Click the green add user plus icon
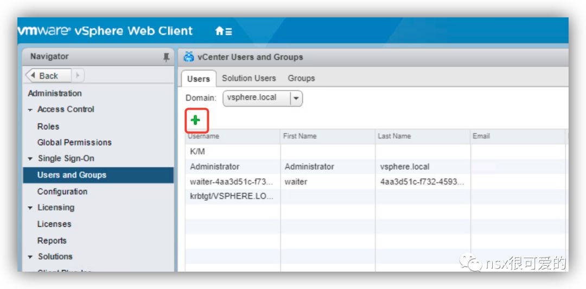This screenshot has height=289, width=586. point(195,120)
